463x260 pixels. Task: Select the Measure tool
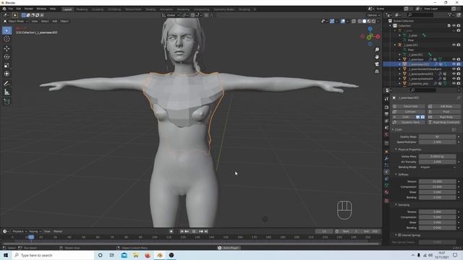click(7, 92)
